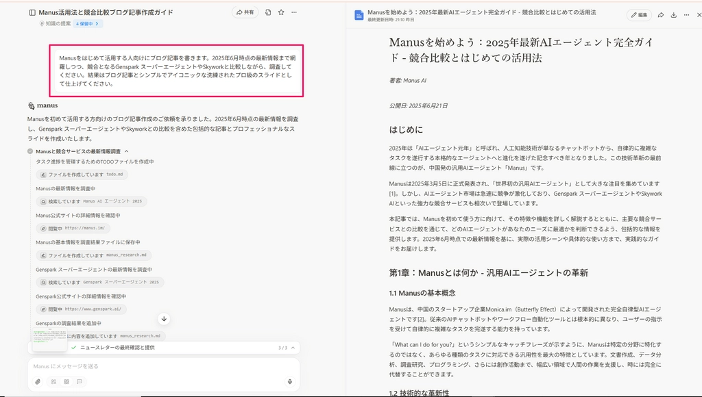Click the microphone voice input icon

click(x=290, y=382)
